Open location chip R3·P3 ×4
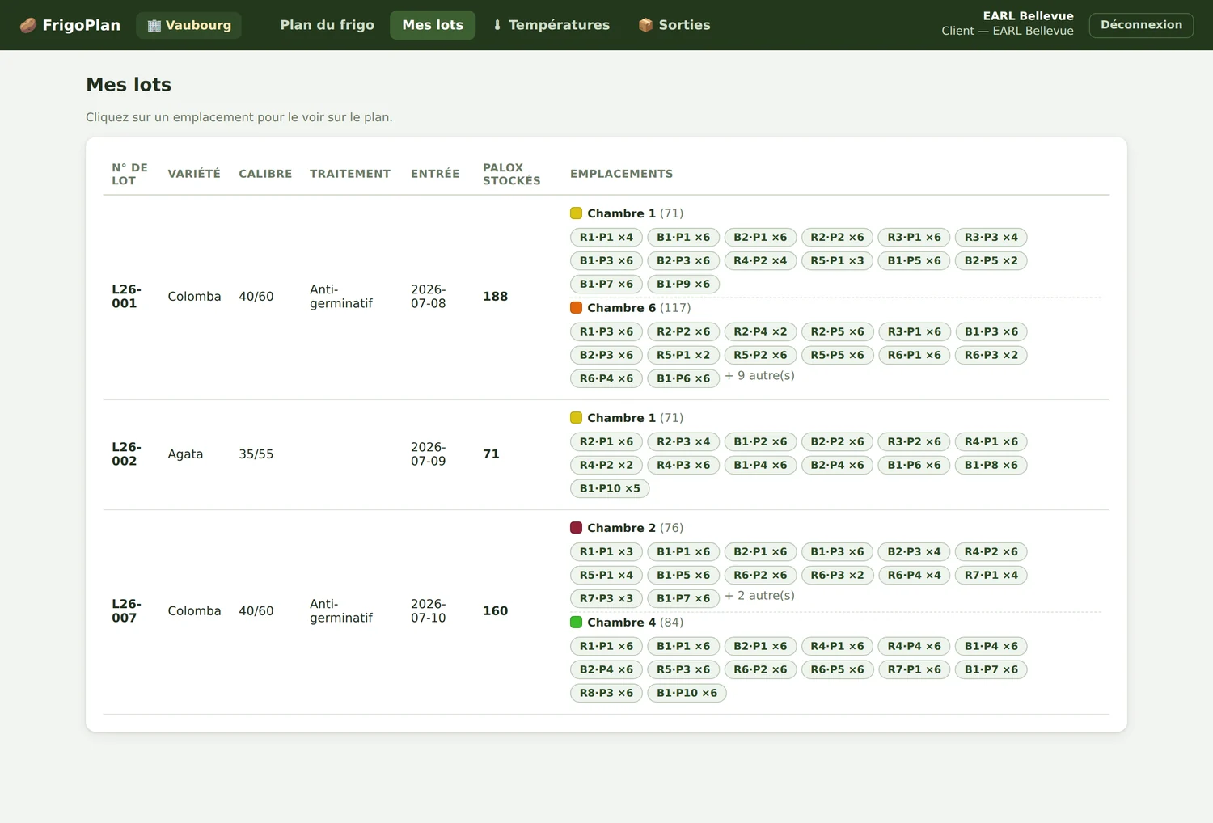 click(x=991, y=237)
